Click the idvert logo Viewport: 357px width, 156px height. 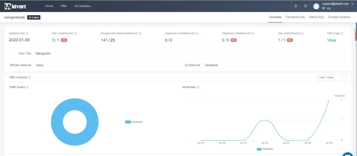[15, 6]
